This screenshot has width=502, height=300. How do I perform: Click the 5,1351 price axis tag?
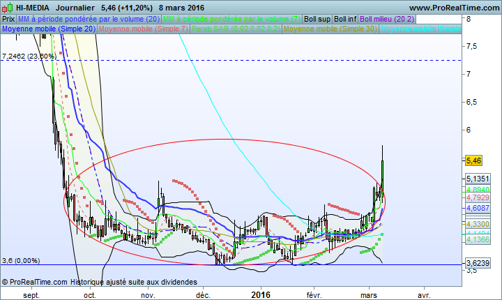coord(478,179)
